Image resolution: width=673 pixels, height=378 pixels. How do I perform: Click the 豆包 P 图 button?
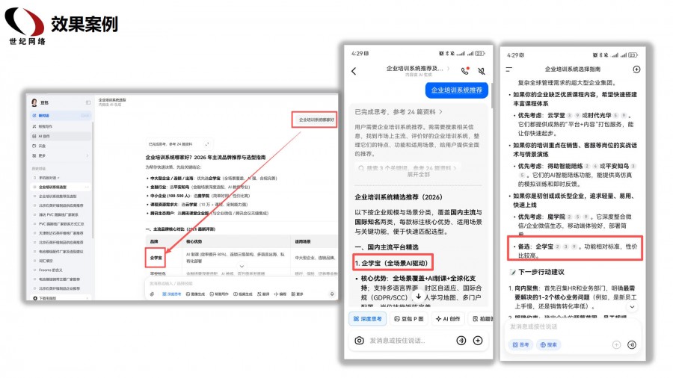coord(409,319)
